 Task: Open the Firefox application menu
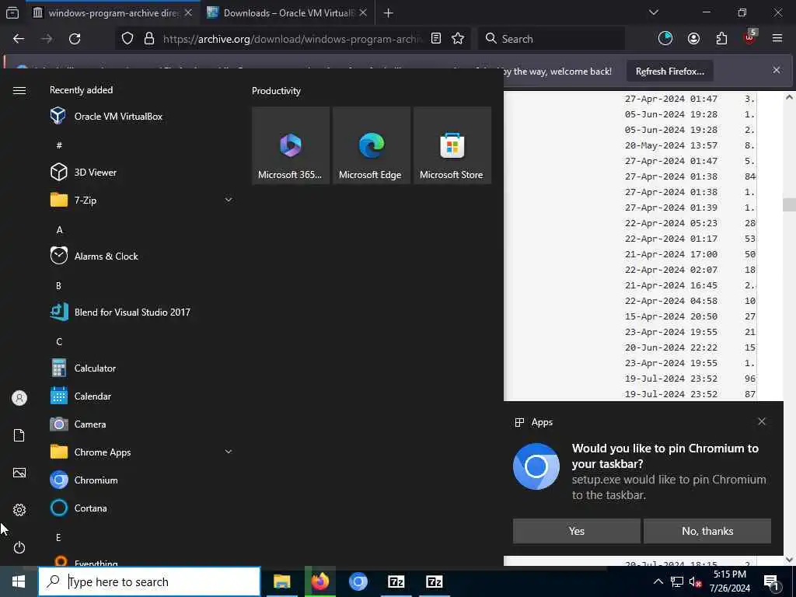click(x=777, y=38)
